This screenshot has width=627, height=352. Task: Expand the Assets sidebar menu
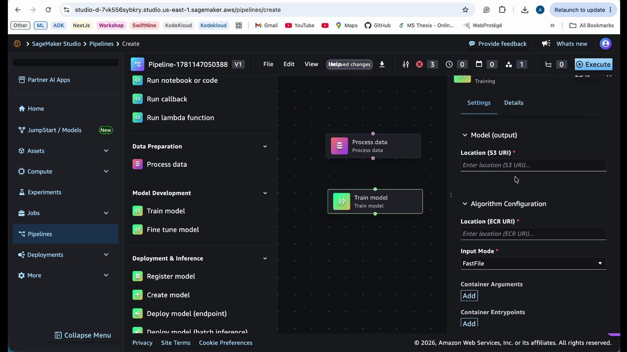106,151
